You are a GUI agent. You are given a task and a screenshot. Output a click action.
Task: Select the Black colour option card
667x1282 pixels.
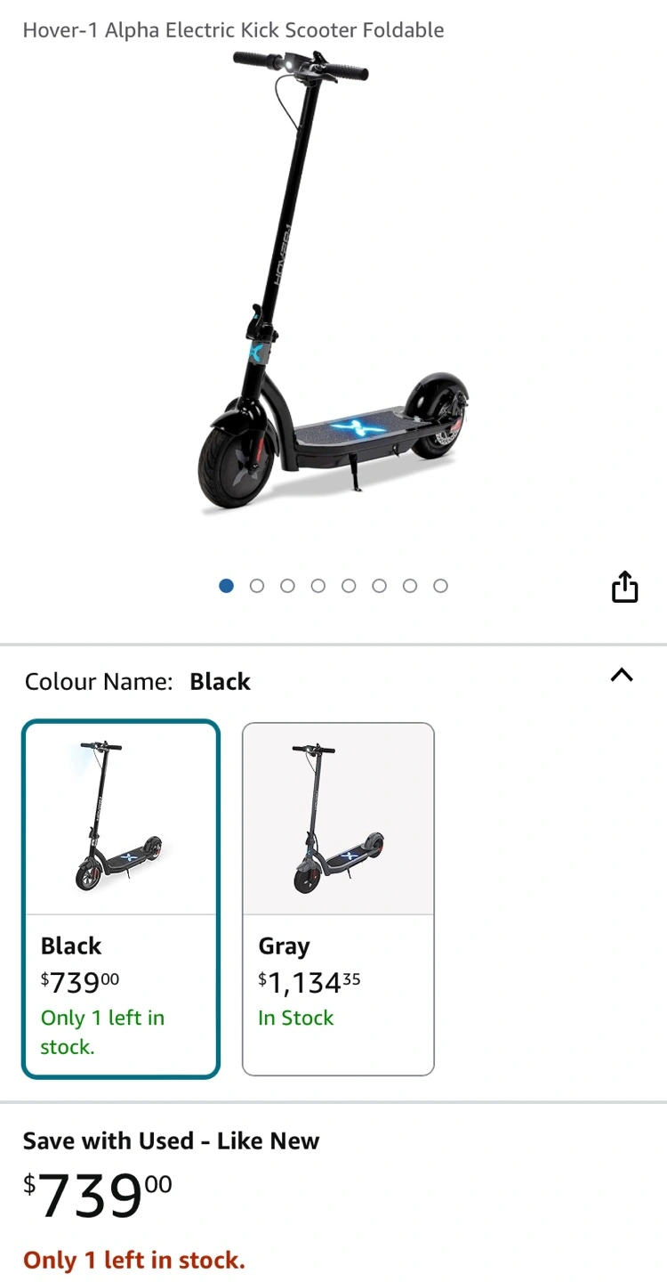pos(121,899)
